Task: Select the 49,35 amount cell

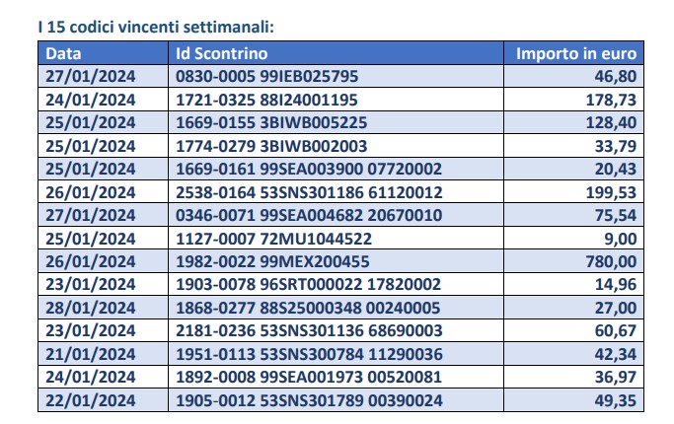Action: point(573,400)
